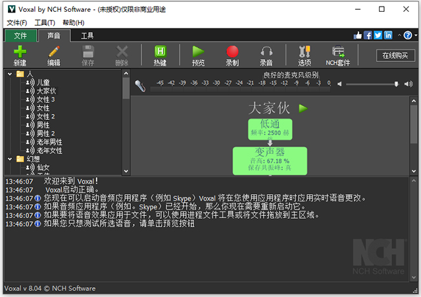Open the 热键 hotkey icon

click(161, 51)
